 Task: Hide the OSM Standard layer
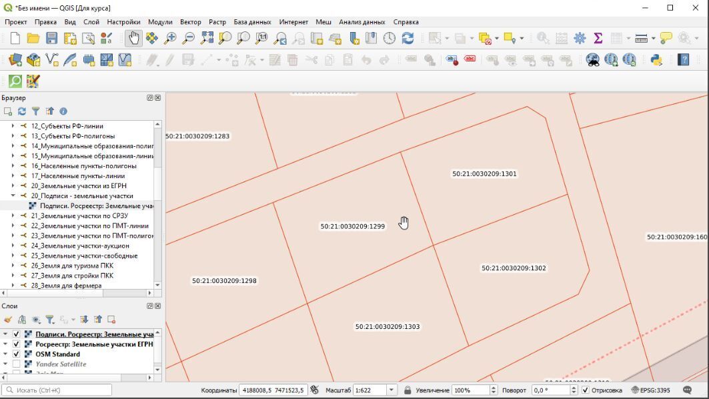pos(16,354)
